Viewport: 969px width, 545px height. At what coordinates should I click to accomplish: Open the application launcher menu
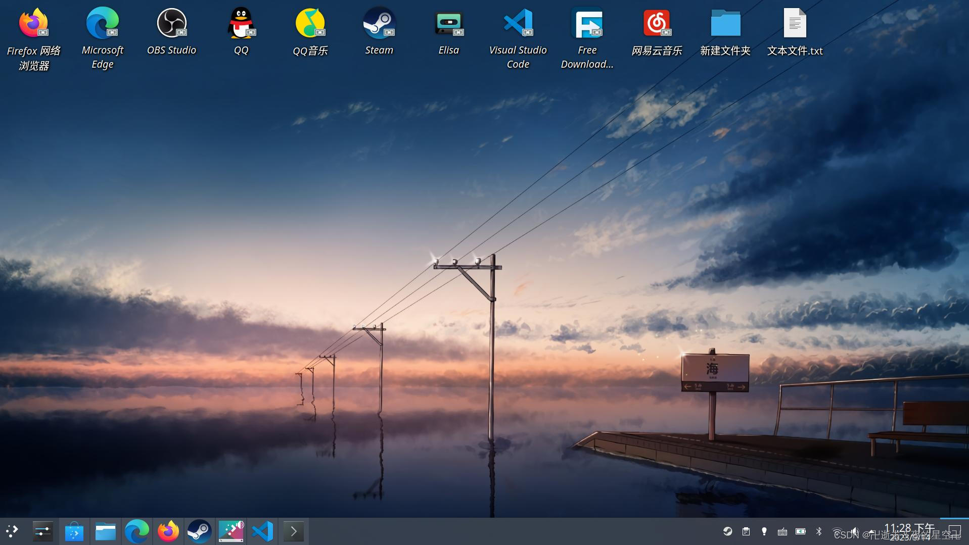coord(12,531)
